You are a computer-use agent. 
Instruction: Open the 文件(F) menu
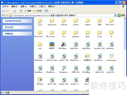(x=5, y=6)
